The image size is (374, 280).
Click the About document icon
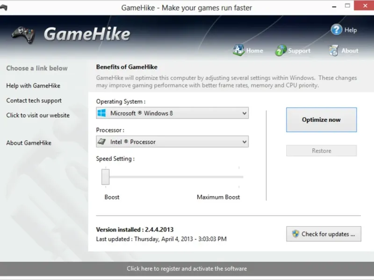[333, 50]
